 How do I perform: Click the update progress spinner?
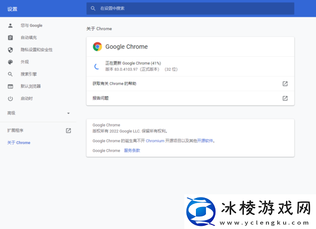pyautogui.click(x=97, y=66)
